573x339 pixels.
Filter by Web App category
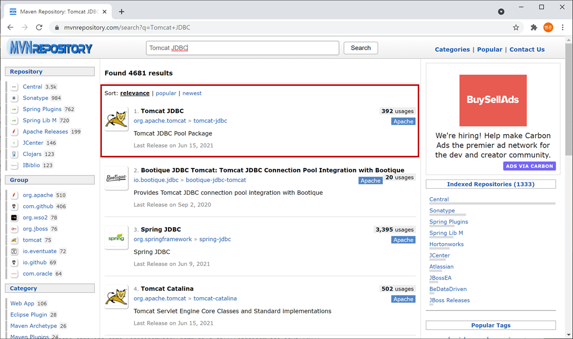(22, 304)
